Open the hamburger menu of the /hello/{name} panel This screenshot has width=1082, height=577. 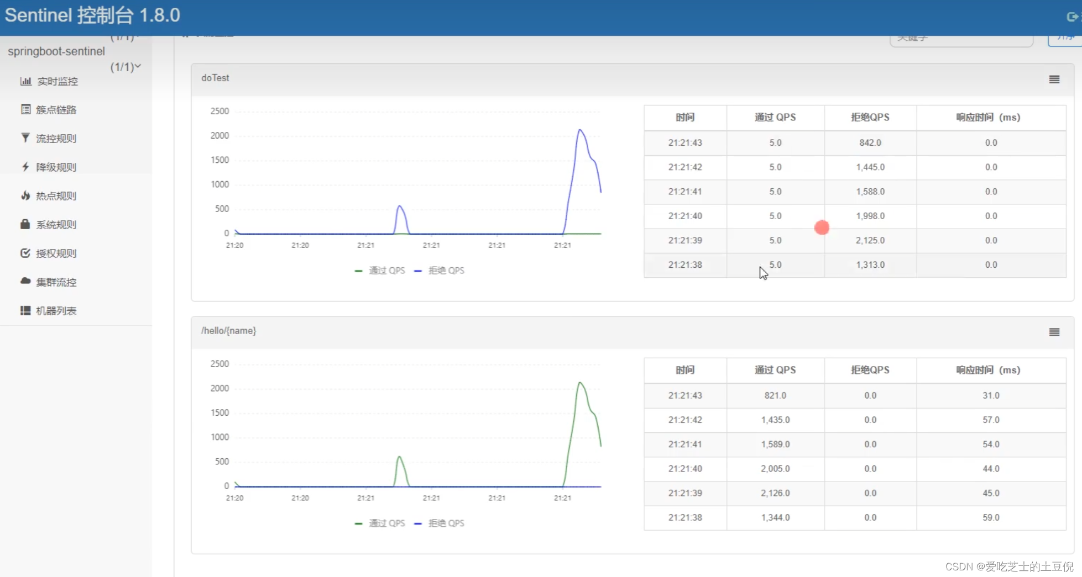tap(1054, 332)
